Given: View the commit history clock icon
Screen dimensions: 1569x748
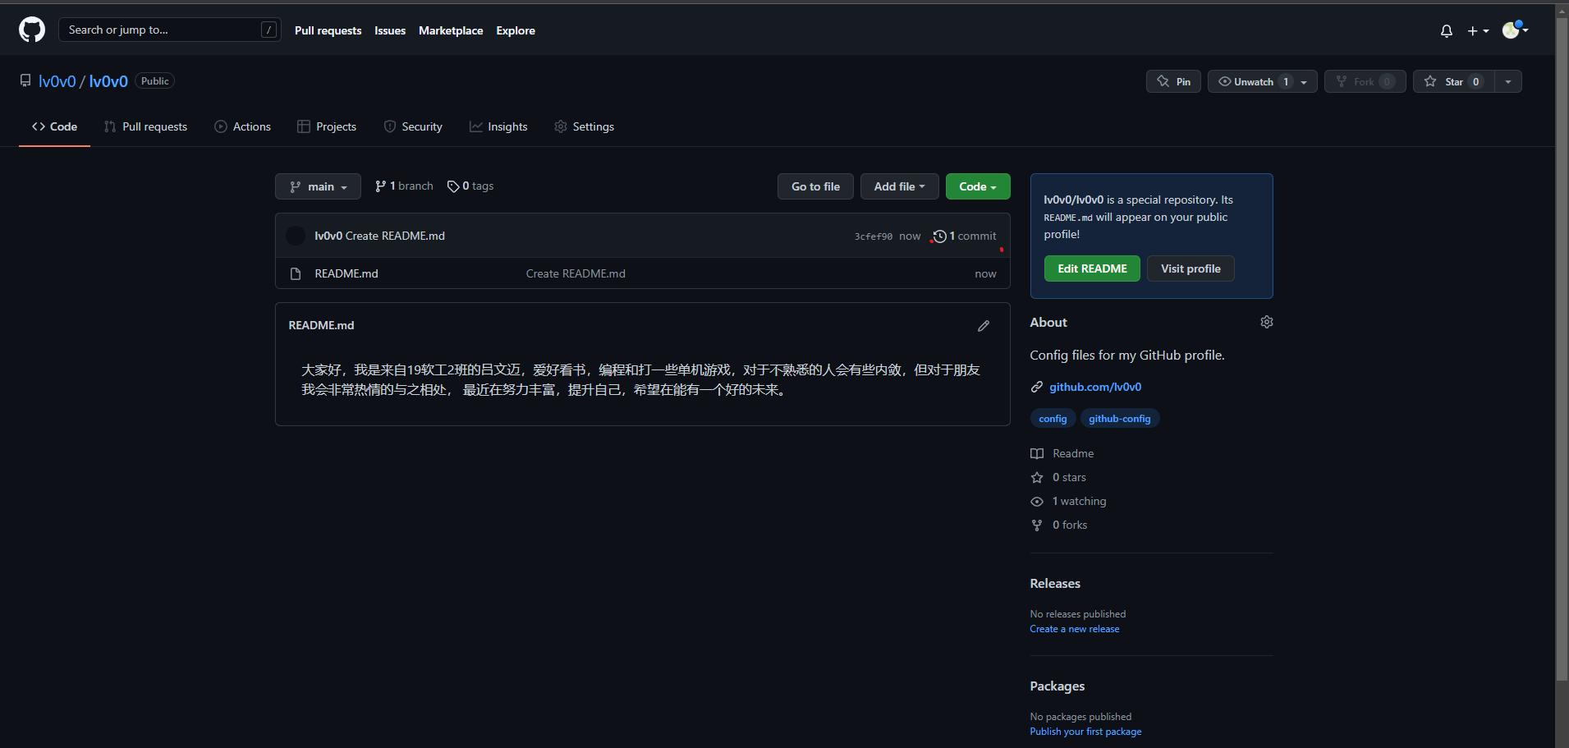Looking at the screenshot, I should tap(940, 236).
